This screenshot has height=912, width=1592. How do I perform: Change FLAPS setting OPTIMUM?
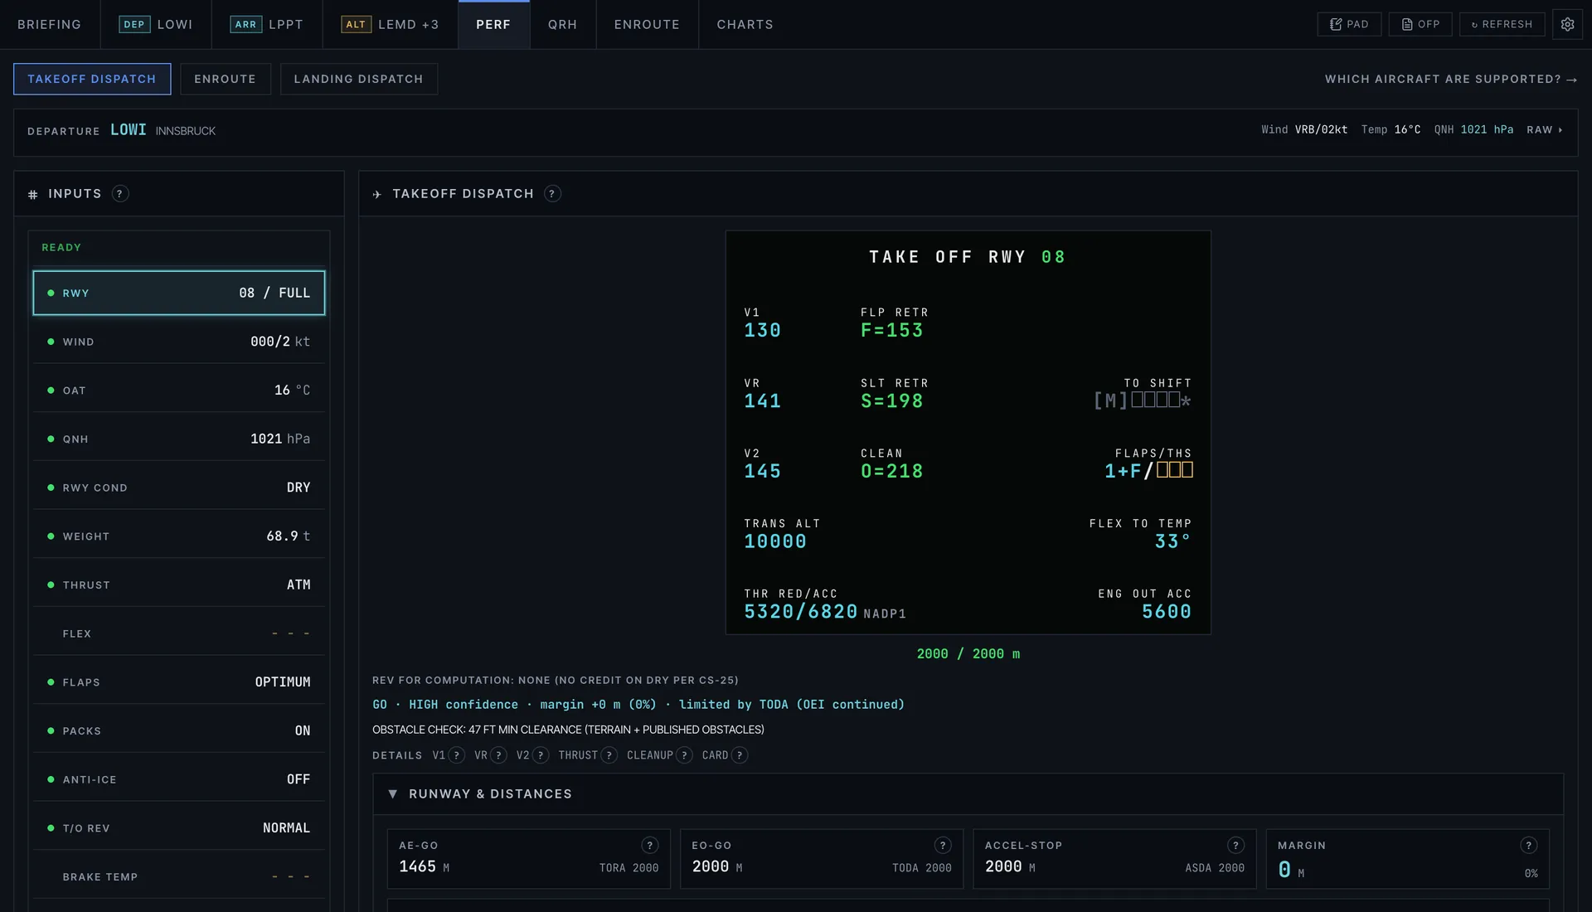coord(179,682)
